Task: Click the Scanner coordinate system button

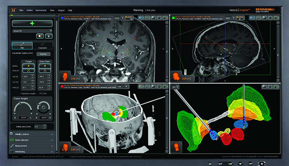Action: (43, 54)
